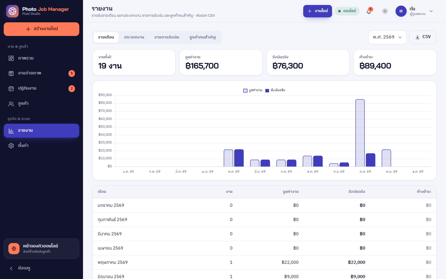Open the notifications bell icon
Image resolution: width=446 pixels, height=279 pixels.
(x=369, y=11)
